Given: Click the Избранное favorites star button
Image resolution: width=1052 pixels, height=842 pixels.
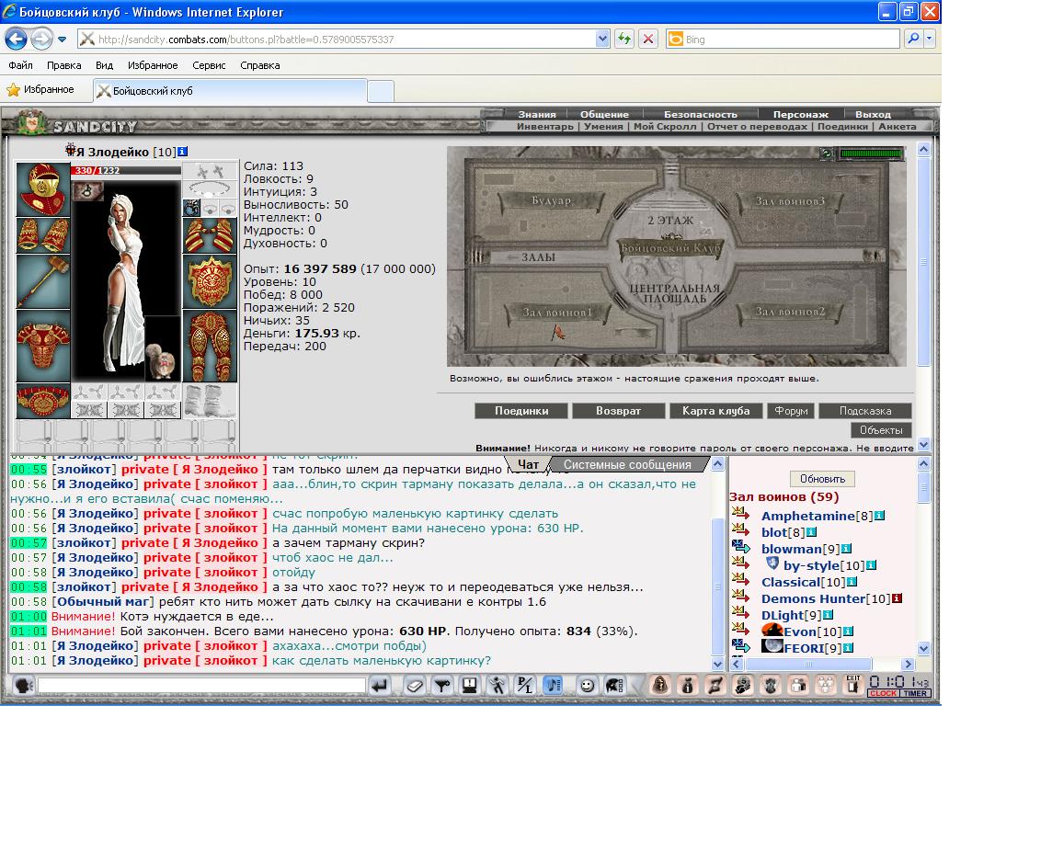Looking at the screenshot, I should click(x=40, y=90).
